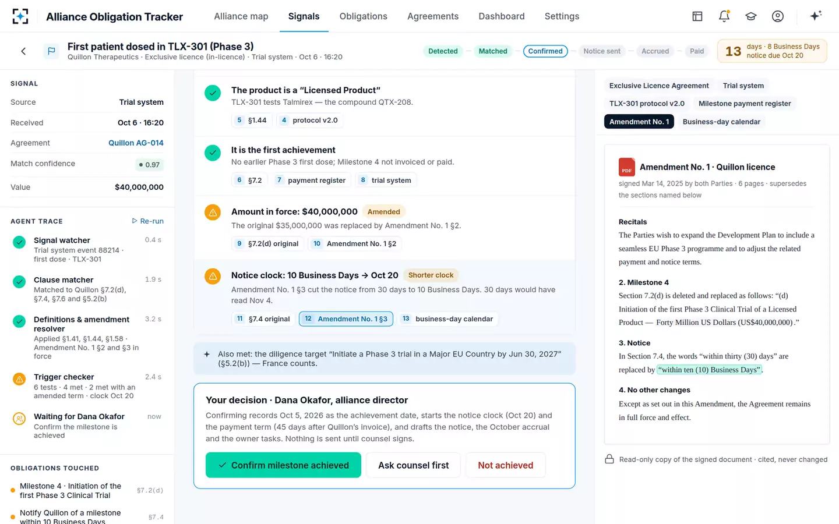Go to the Dashboard tab
839x524 pixels.
(x=502, y=16)
